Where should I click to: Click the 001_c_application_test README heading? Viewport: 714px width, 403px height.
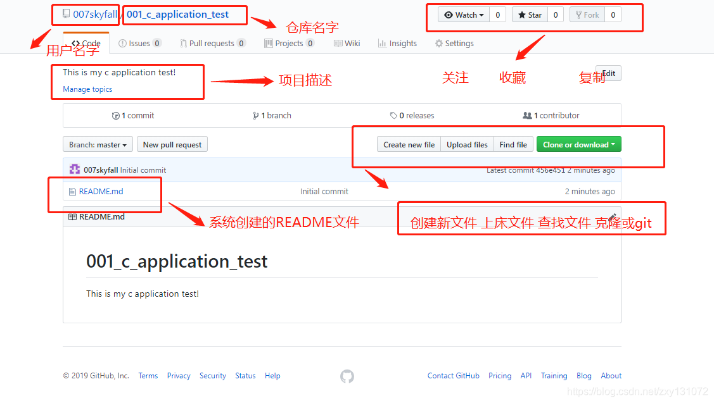177,261
